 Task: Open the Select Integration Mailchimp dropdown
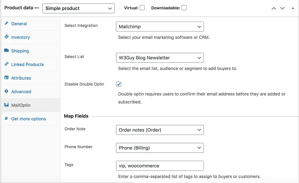[x=160, y=27]
